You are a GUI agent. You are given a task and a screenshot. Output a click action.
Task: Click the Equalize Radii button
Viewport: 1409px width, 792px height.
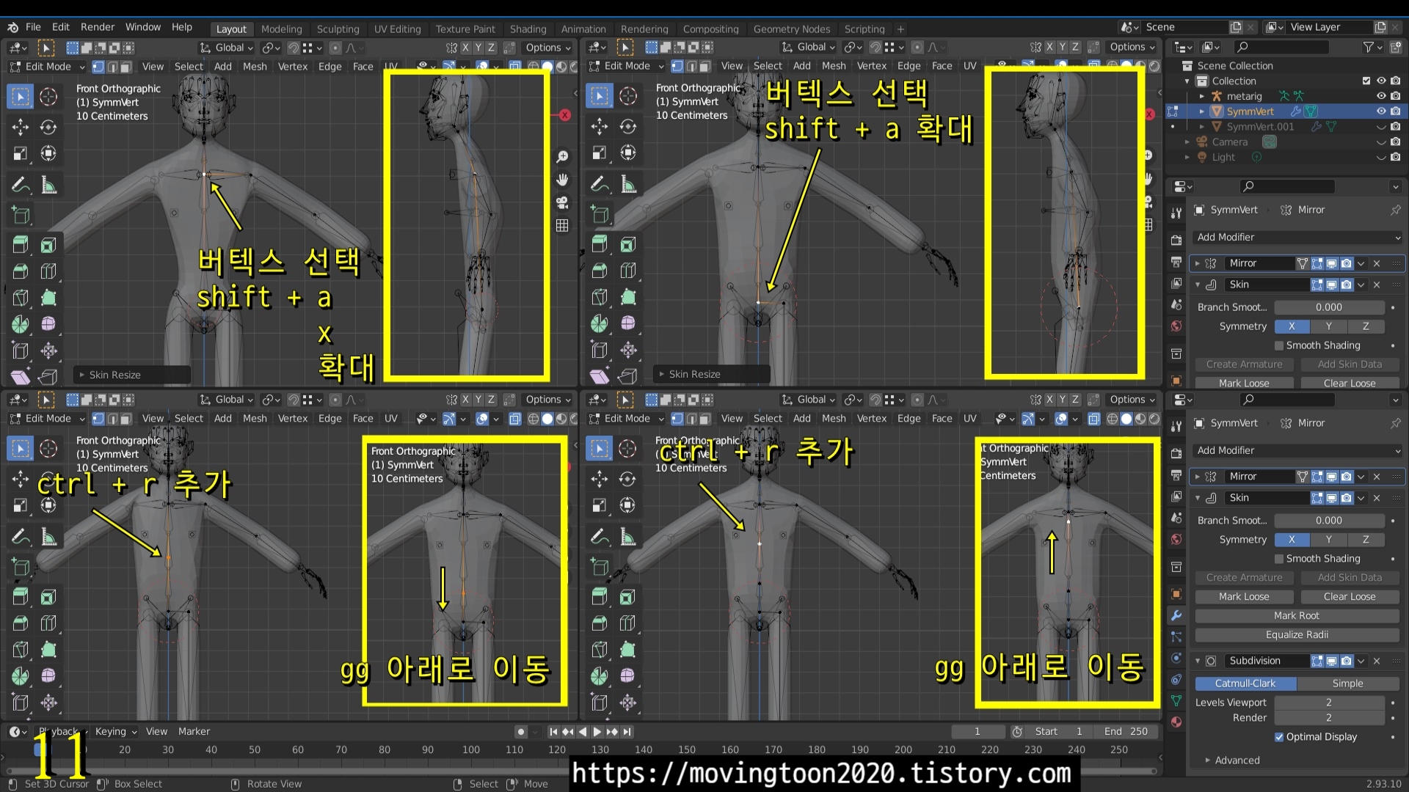1297,635
